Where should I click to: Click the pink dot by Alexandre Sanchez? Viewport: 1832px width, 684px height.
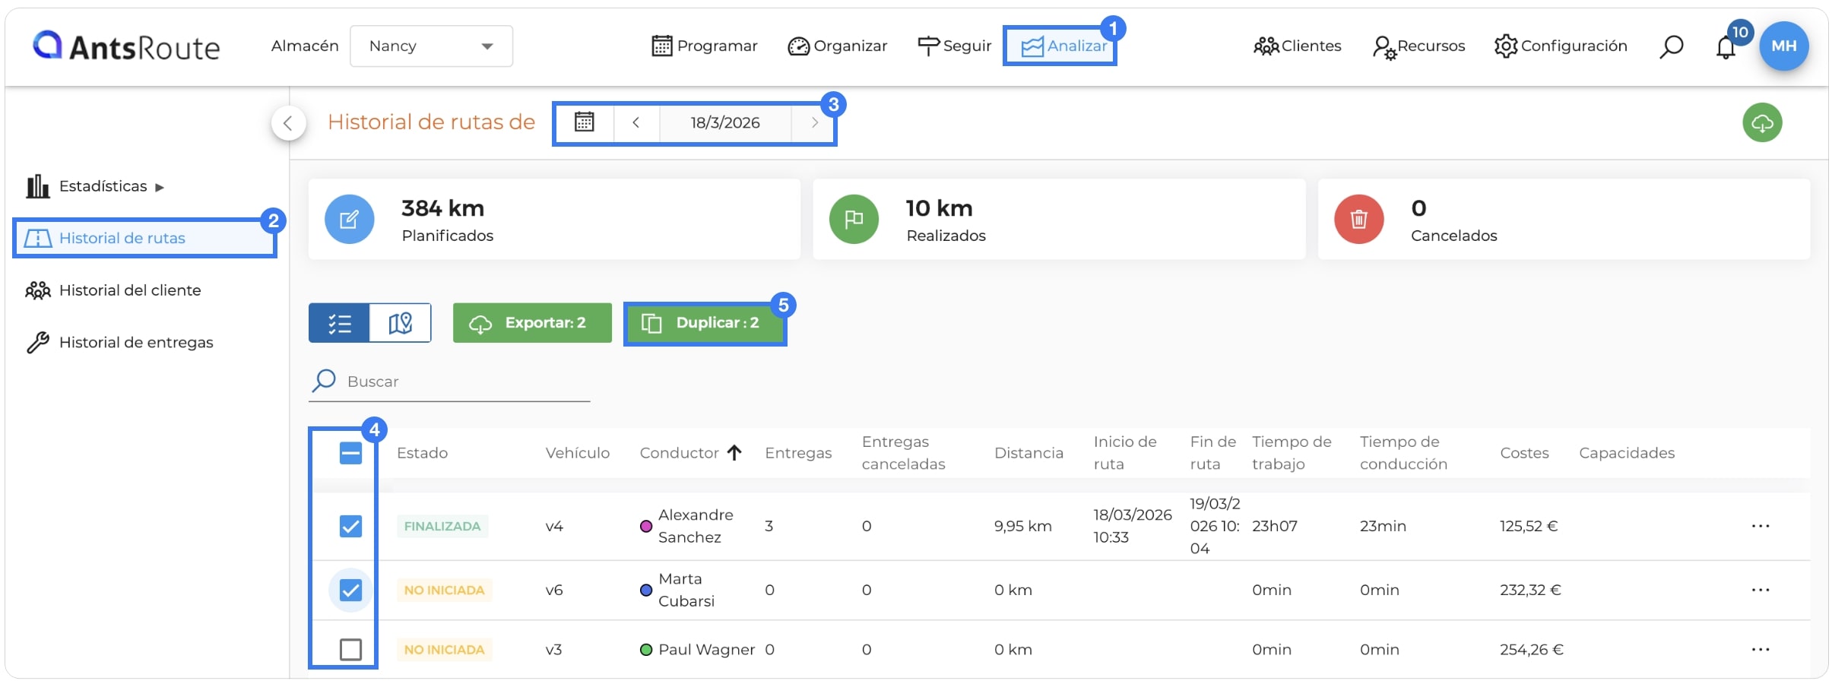point(646,526)
